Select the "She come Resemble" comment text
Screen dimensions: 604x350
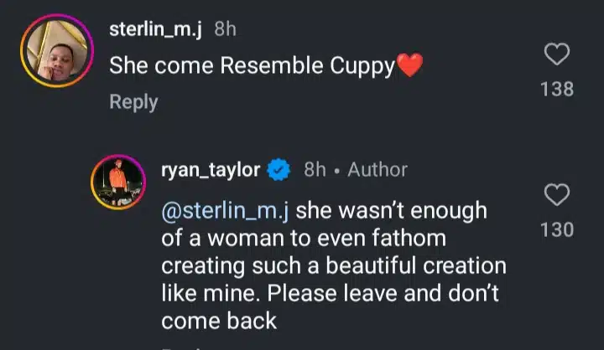coord(210,66)
